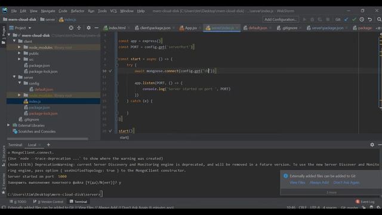Expand the public folder
The image size is (382, 215).
pyautogui.click(x=19, y=53)
